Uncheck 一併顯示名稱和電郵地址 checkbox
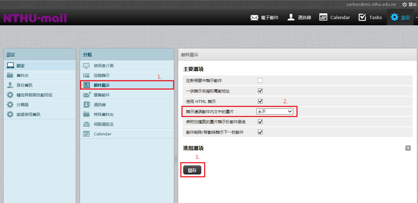418x203 pixels. click(x=260, y=91)
